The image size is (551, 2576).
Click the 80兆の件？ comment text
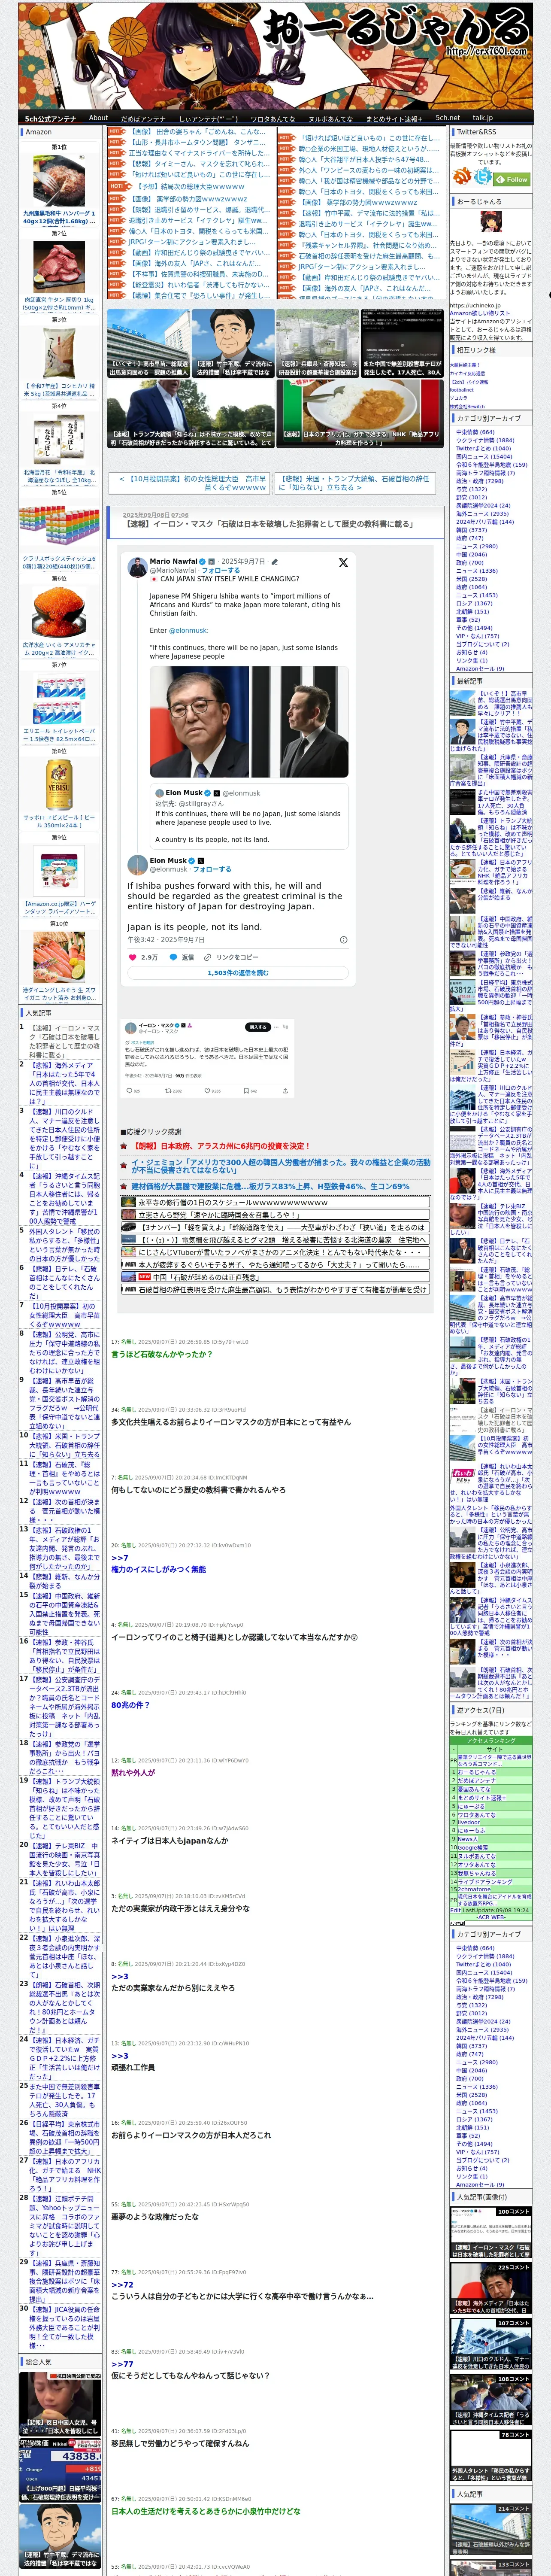130,1705
